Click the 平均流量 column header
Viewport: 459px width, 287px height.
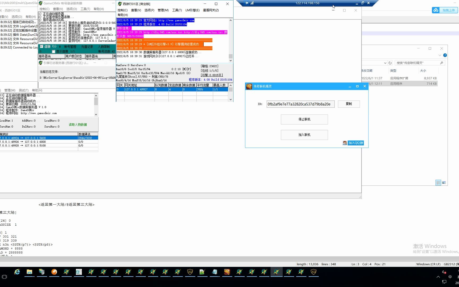pos(204,85)
